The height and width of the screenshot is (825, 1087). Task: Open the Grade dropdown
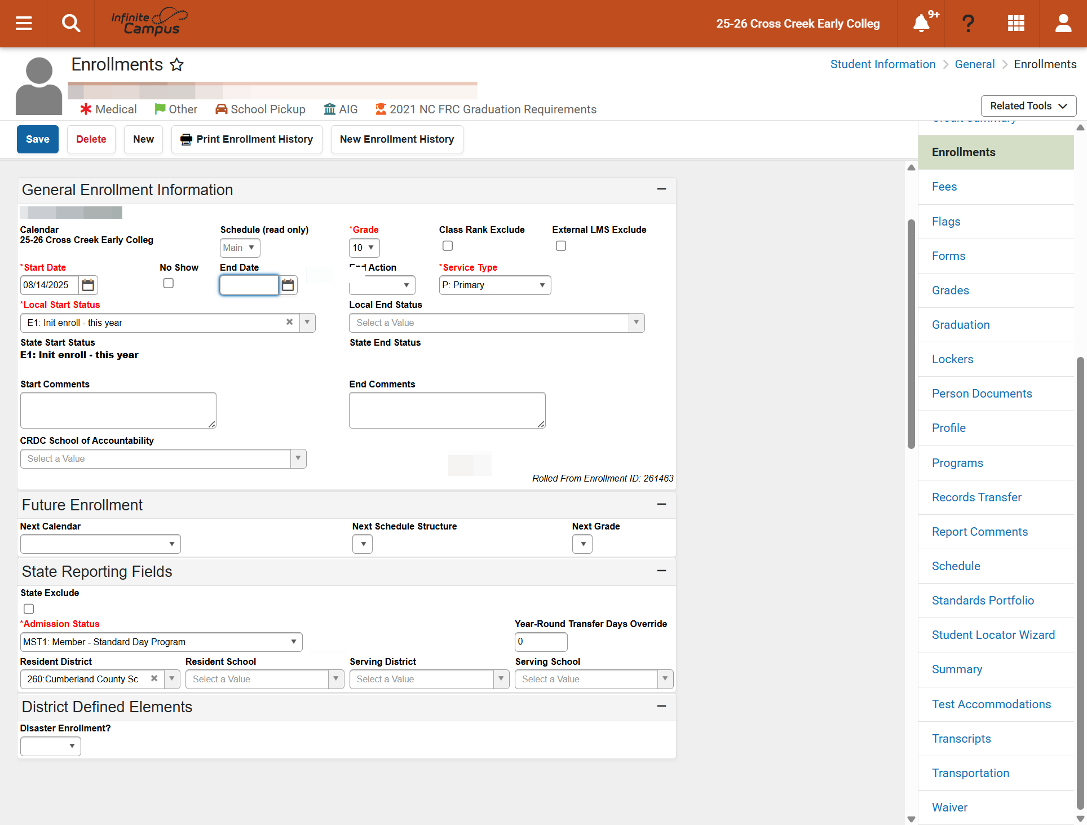pyautogui.click(x=364, y=248)
